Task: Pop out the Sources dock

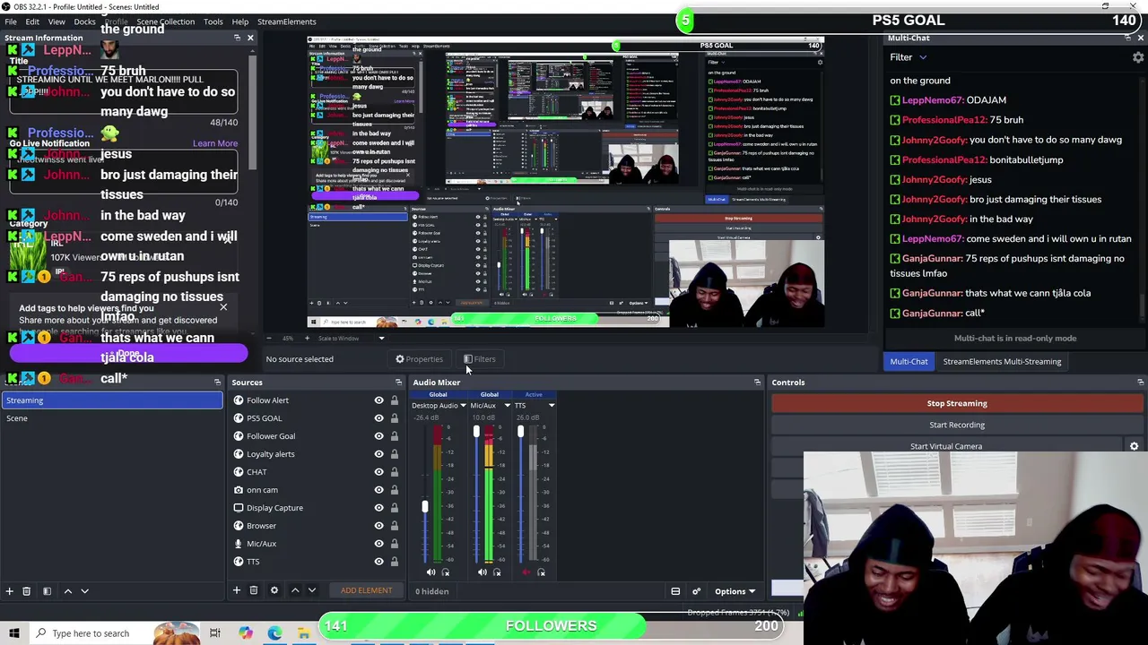Action: [x=398, y=383]
